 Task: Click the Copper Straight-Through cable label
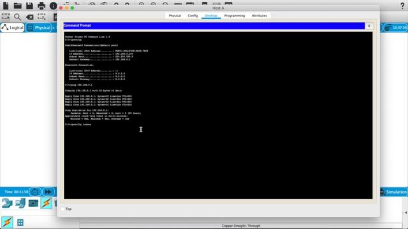click(241, 226)
